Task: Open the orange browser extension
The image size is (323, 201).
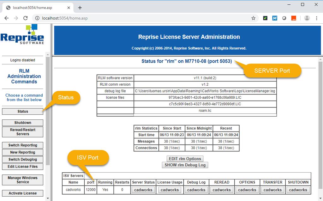Action: pos(294,18)
